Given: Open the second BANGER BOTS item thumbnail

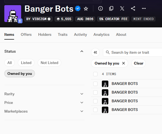Looking at the screenshot, I should 105,92.
